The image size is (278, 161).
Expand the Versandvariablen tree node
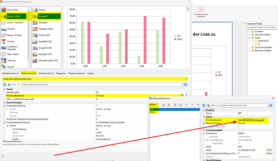pyautogui.click(x=249, y=35)
